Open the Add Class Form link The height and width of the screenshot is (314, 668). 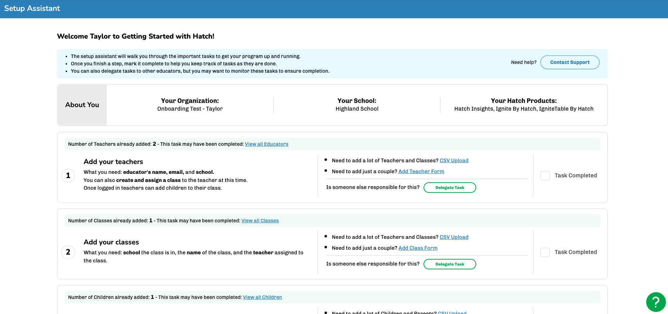[x=418, y=248]
